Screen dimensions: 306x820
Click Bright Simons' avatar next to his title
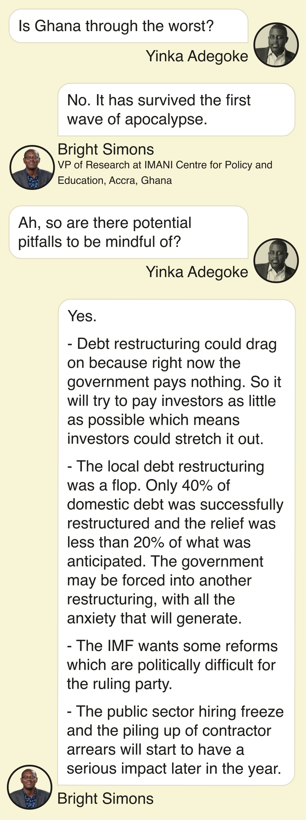point(32,167)
